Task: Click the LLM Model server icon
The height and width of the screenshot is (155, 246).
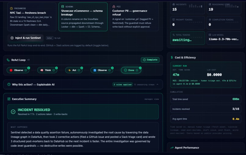Action: pos(210,35)
